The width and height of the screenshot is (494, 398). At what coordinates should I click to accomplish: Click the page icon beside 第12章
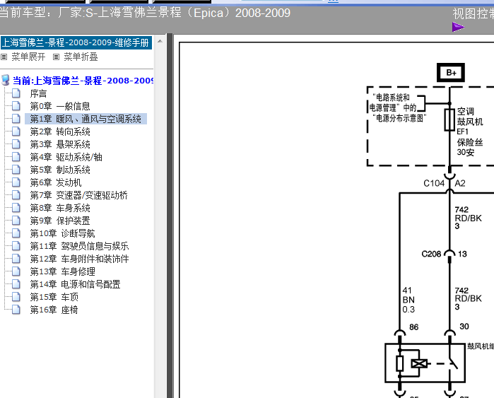[x=16, y=259]
